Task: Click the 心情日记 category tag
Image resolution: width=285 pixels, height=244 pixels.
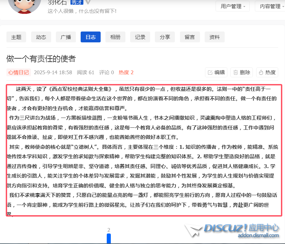Action: [x=18, y=72]
